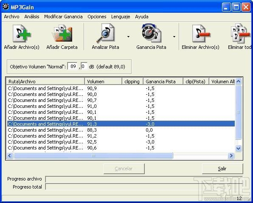Click the target volume field showing 89
The height and width of the screenshot is (203, 253).
[72, 66]
